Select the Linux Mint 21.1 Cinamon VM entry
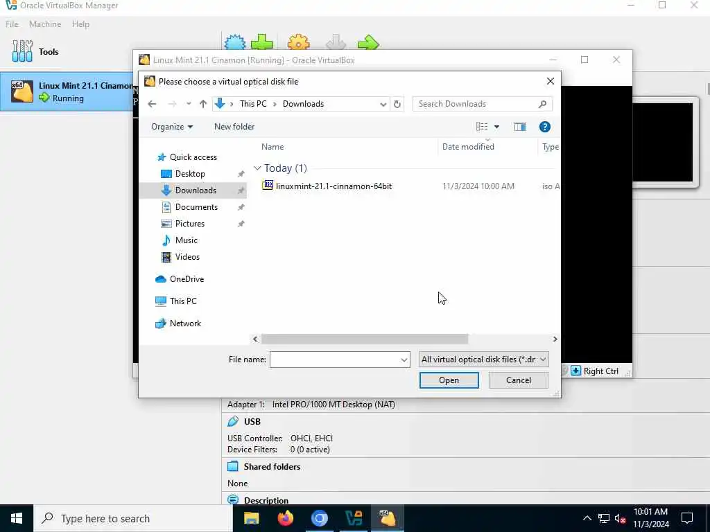The width and height of the screenshot is (710, 532). 67,92
